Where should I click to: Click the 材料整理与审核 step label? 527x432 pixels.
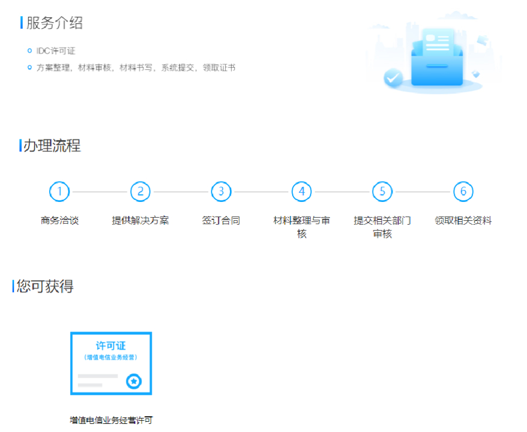(x=302, y=227)
